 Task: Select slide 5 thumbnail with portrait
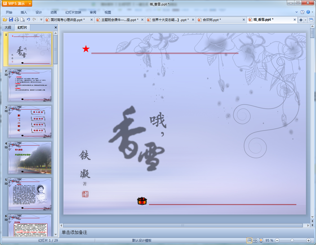pos(30,194)
